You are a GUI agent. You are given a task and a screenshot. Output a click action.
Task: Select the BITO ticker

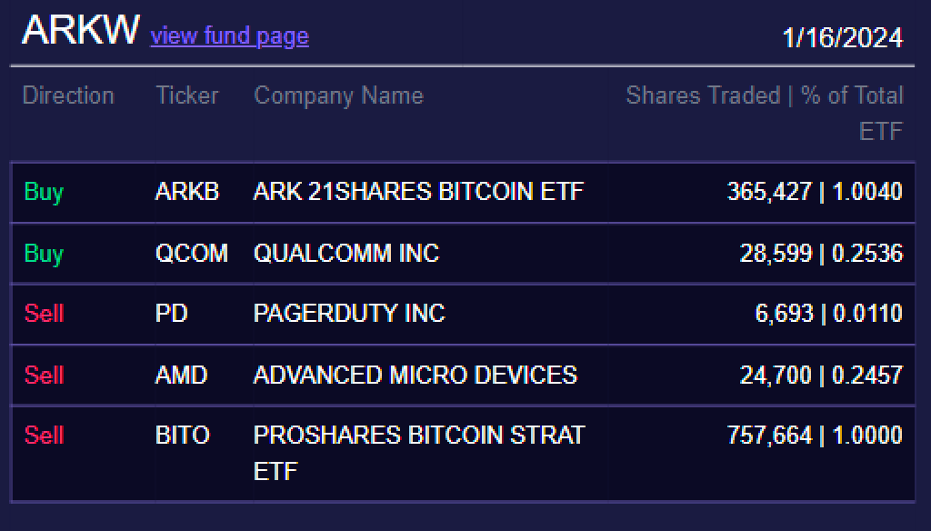(185, 435)
